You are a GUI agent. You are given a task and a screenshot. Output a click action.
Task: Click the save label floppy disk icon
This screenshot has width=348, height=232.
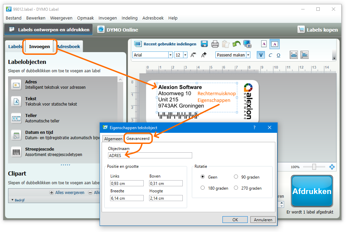click(x=204, y=44)
